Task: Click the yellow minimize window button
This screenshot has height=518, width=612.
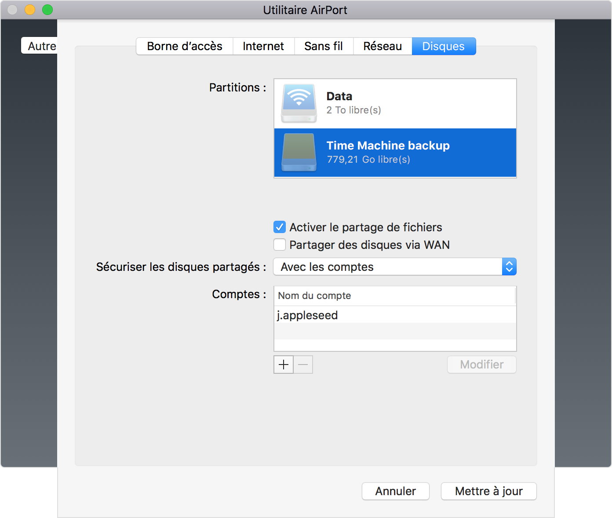Action: pos(30,10)
